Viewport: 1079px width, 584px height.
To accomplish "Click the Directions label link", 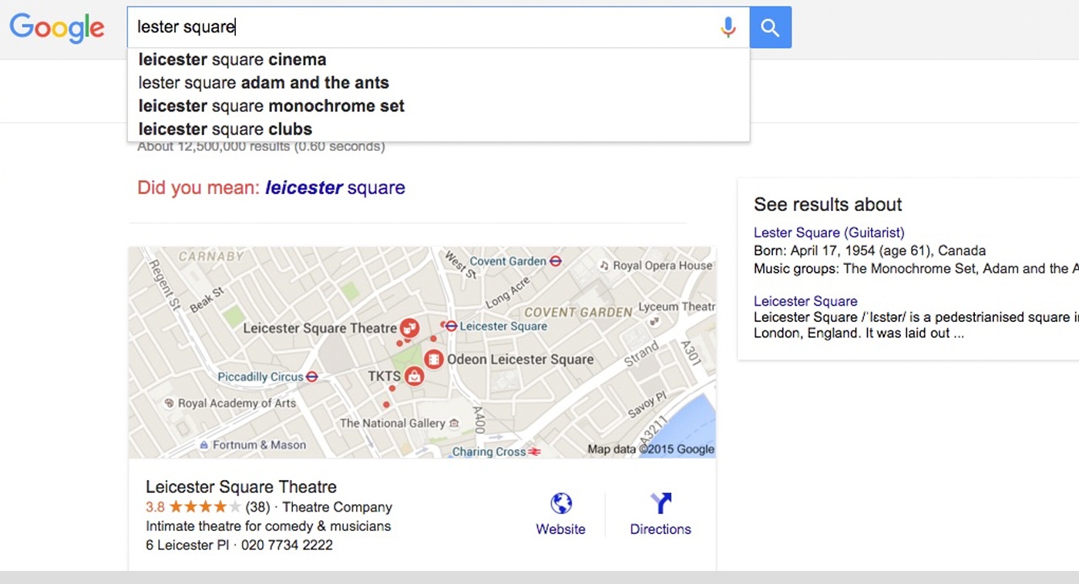I will click(661, 529).
